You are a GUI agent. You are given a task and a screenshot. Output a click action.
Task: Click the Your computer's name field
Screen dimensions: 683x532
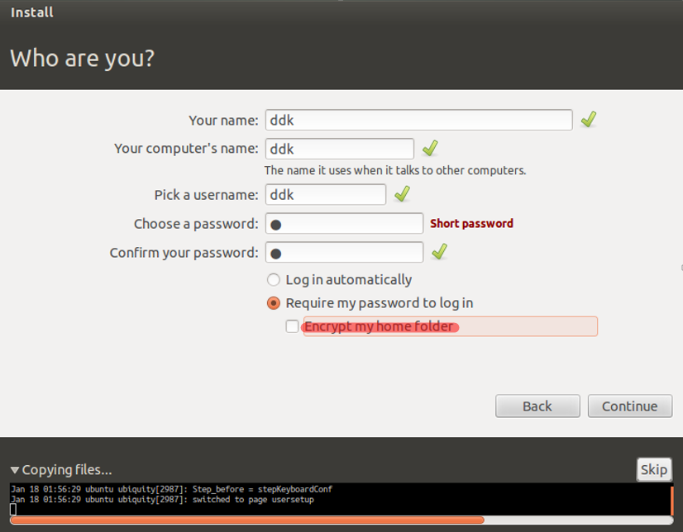pyautogui.click(x=339, y=149)
